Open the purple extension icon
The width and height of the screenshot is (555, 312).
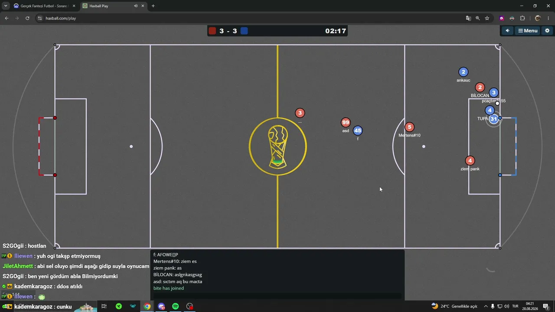502,18
